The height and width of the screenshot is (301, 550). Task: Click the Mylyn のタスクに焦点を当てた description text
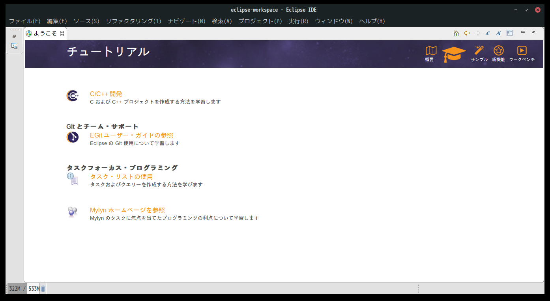click(x=174, y=218)
